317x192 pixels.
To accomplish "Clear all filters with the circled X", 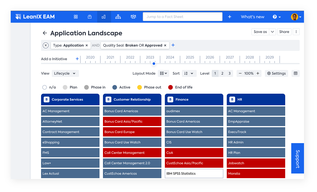I will [46, 45].
